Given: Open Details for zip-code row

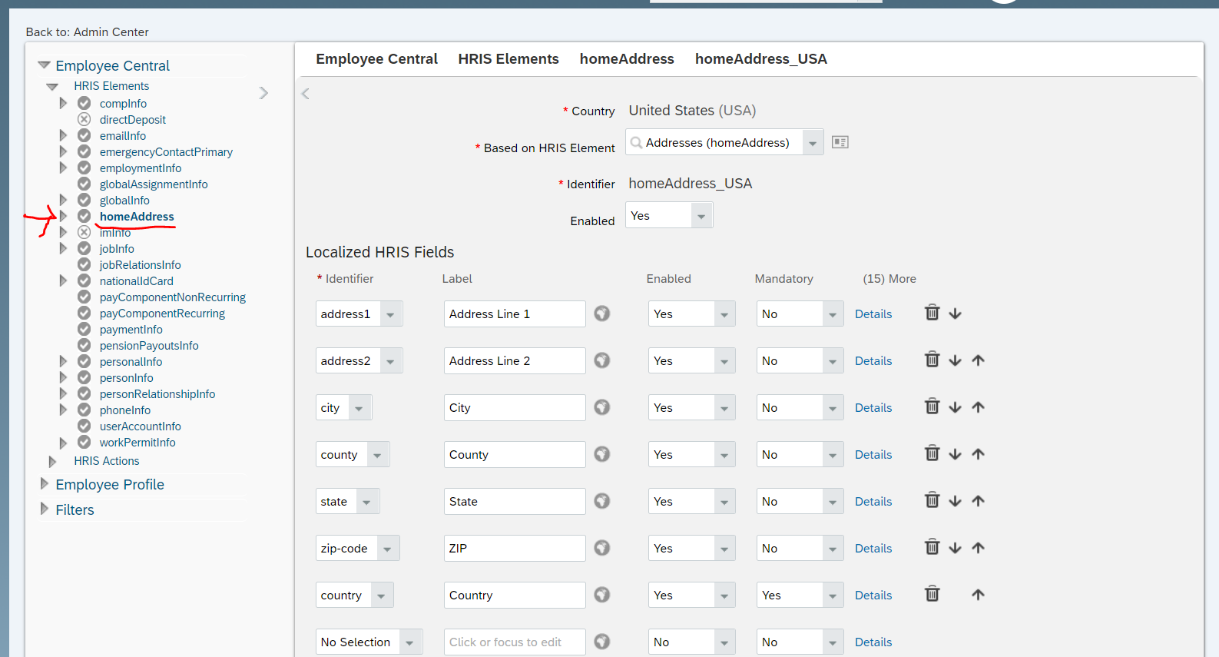Looking at the screenshot, I should pos(873,548).
